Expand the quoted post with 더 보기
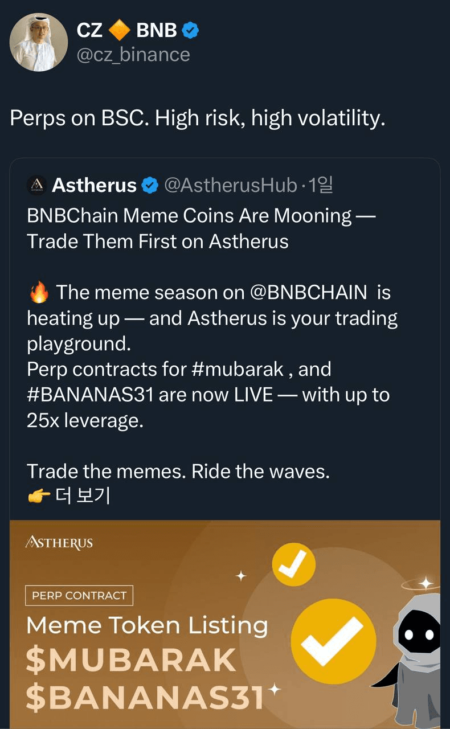The height and width of the screenshot is (729, 450). (83, 496)
